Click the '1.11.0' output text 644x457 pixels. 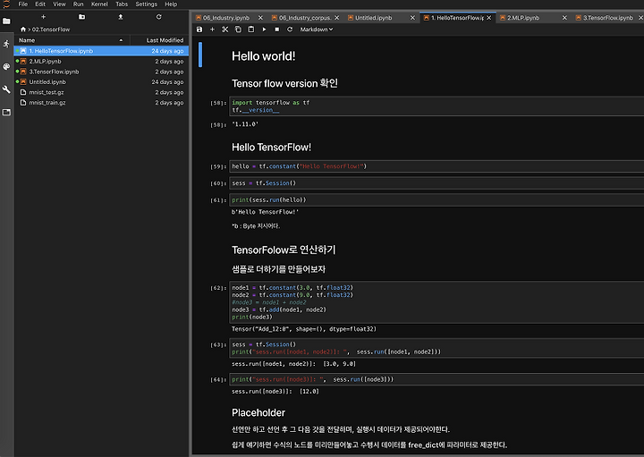pyautogui.click(x=245, y=124)
